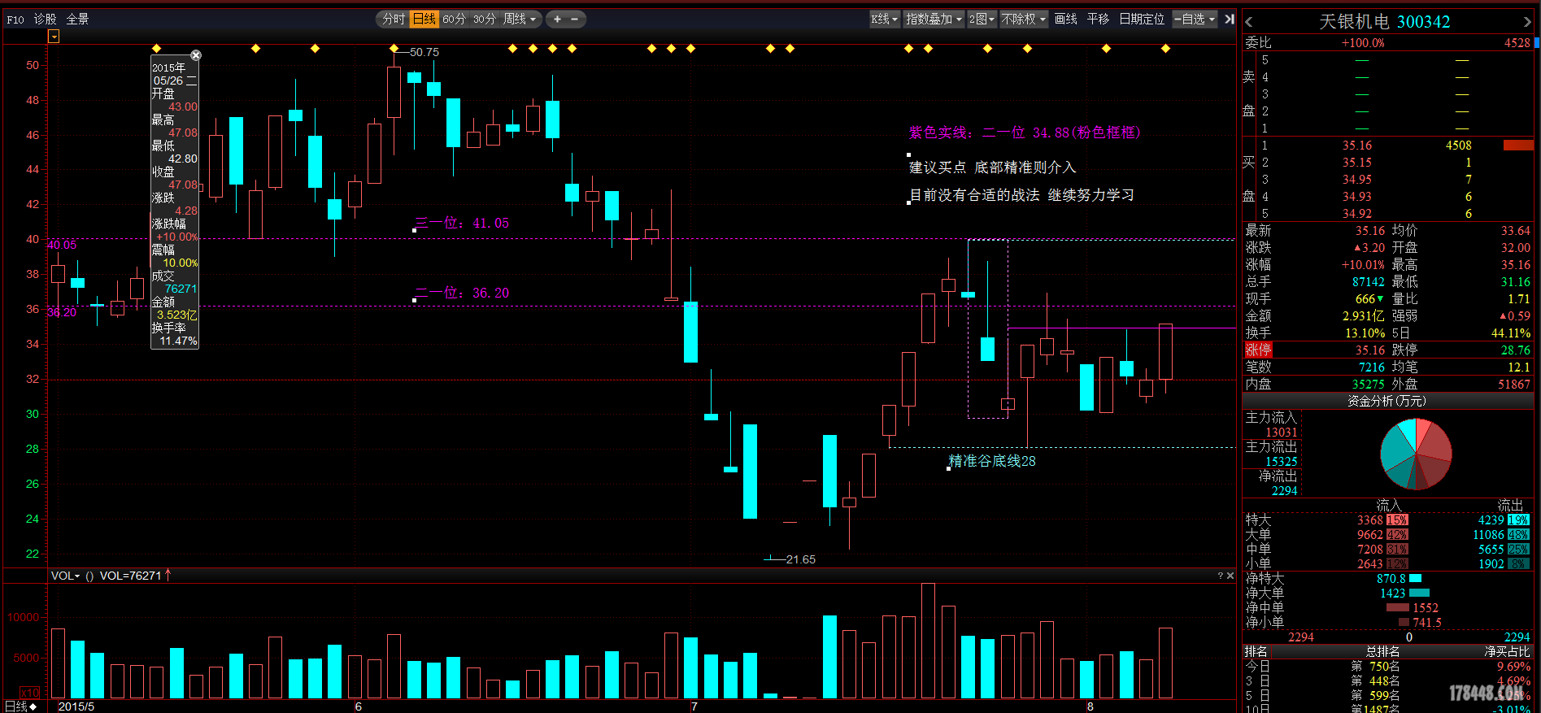The image size is (1541, 713).
Task: Click the 日期定位 date locate button
Action: [1141, 19]
